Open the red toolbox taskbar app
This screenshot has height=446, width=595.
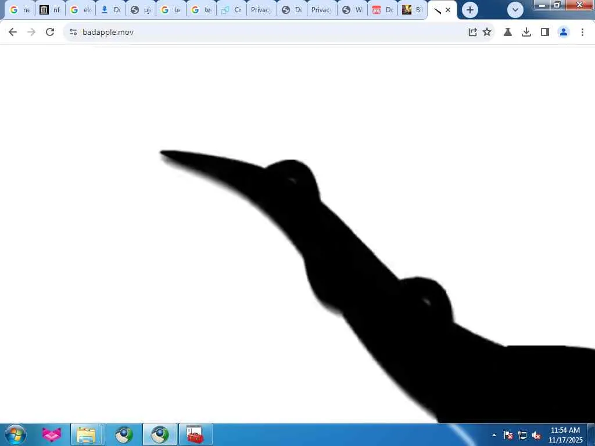pos(195,434)
